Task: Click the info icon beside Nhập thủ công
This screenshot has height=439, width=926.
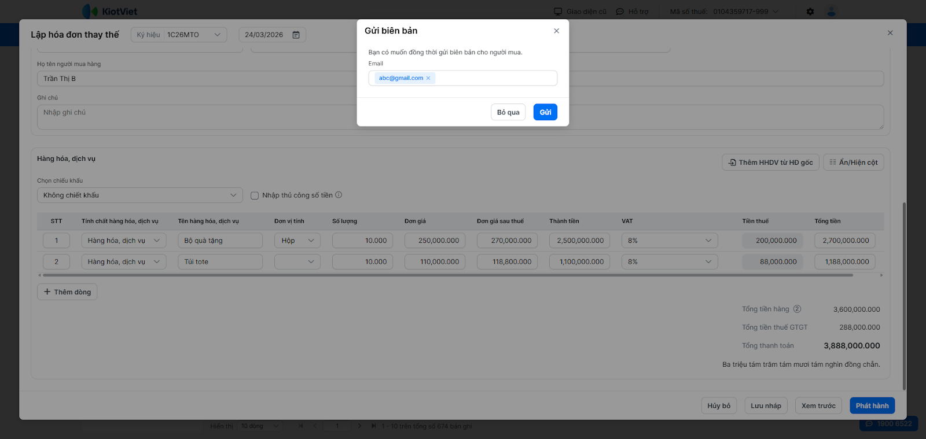Action: click(x=339, y=195)
